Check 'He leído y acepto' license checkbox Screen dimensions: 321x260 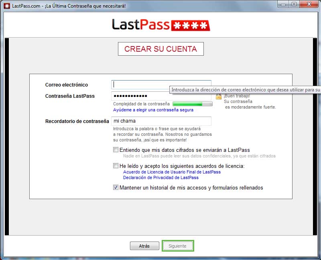pos(116,165)
